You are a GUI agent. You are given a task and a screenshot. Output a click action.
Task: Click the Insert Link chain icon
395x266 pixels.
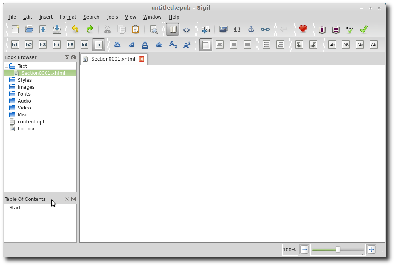pos(265,29)
